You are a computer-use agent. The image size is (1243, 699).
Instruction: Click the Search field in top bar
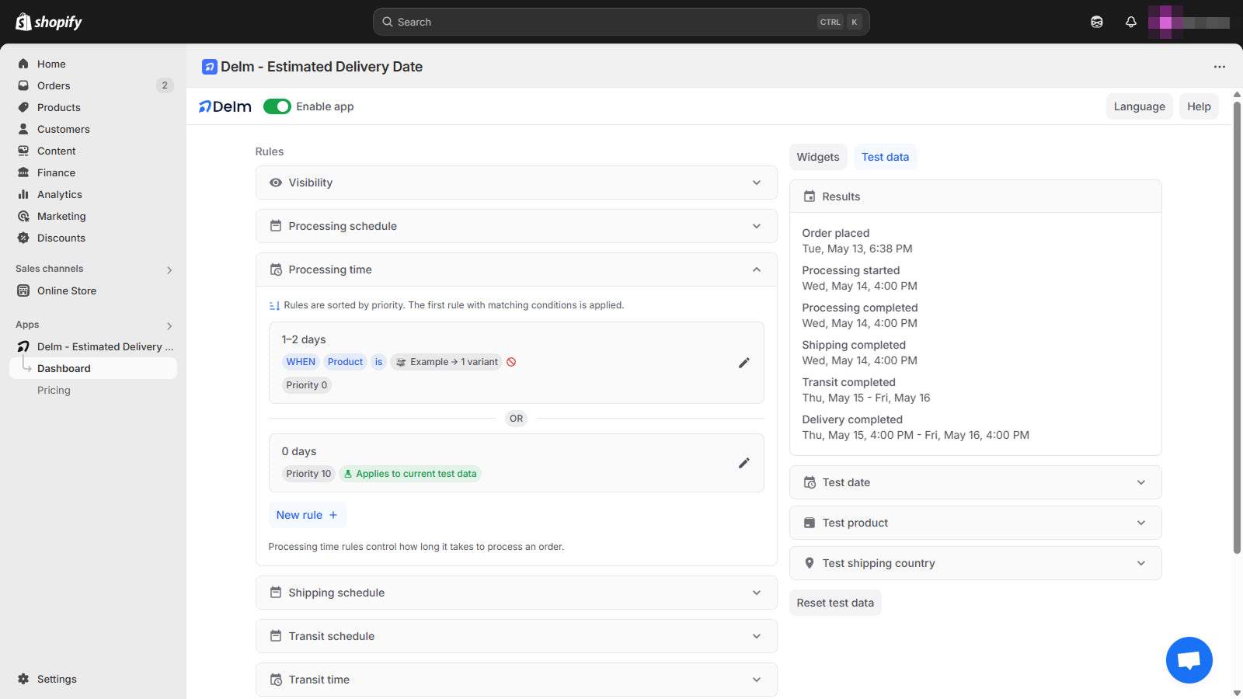click(x=621, y=22)
